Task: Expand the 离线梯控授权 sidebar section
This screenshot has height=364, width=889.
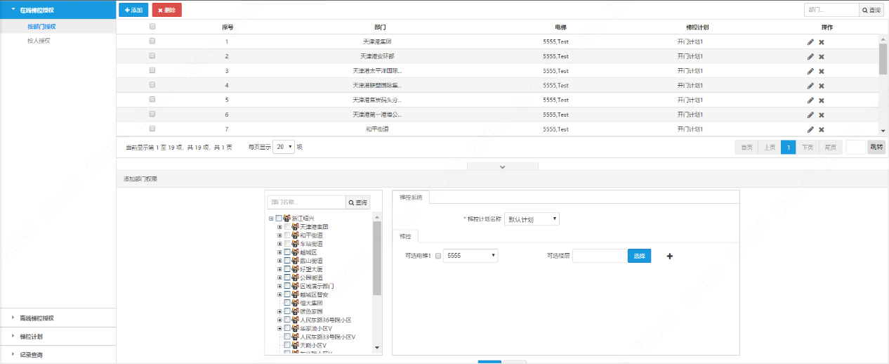Action: (58, 318)
